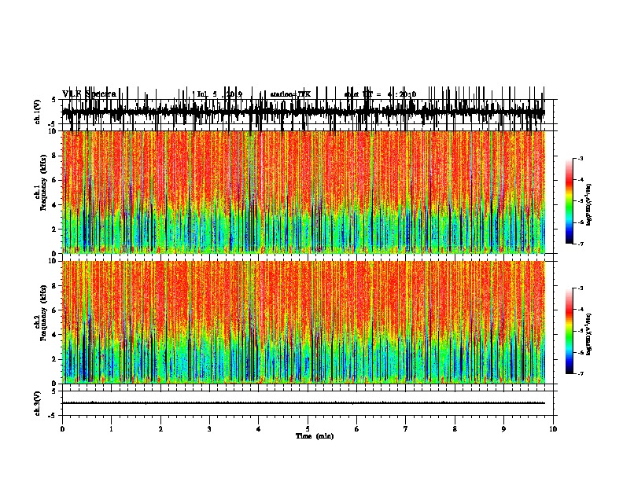
Task: Click the 4 kHz tick of ch.2 spectrogram
Action: (54, 335)
